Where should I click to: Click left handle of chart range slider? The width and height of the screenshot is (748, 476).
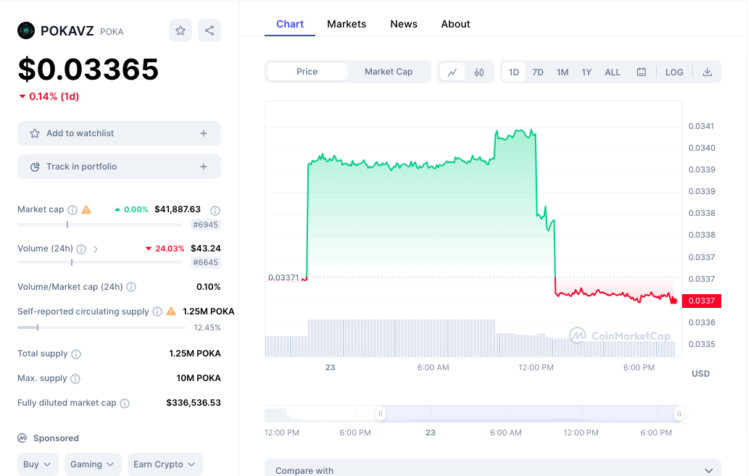381,414
